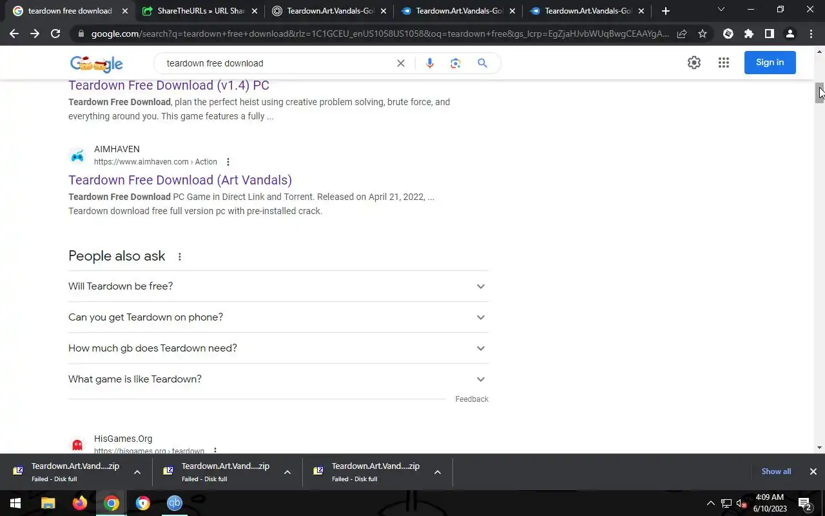Open the extension icon left of Extensions puzzle
The height and width of the screenshot is (516, 825).
[x=728, y=34]
